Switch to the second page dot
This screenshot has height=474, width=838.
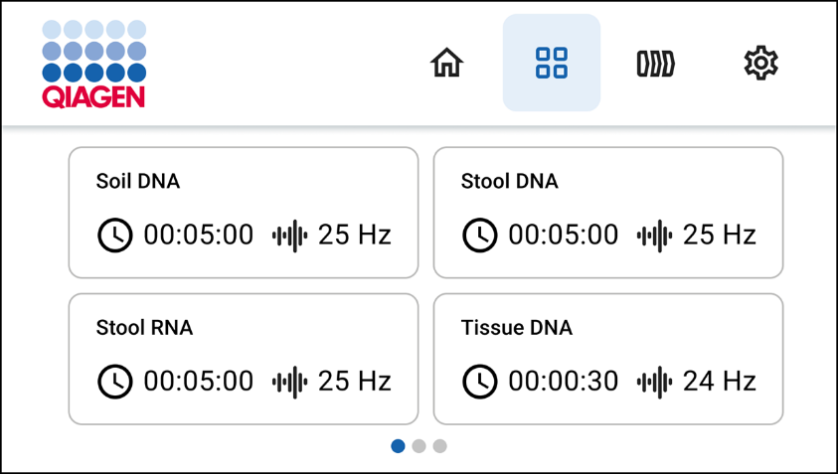(419, 446)
